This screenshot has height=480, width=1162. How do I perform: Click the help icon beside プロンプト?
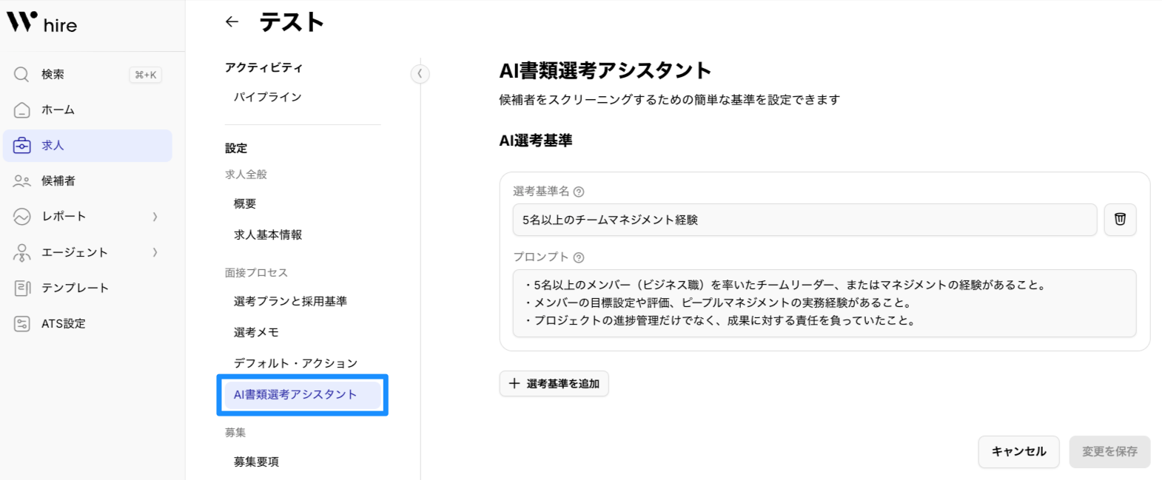(x=579, y=257)
